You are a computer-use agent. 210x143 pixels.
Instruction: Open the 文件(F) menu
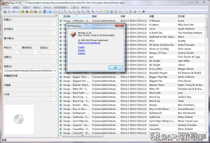coord(7,8)
